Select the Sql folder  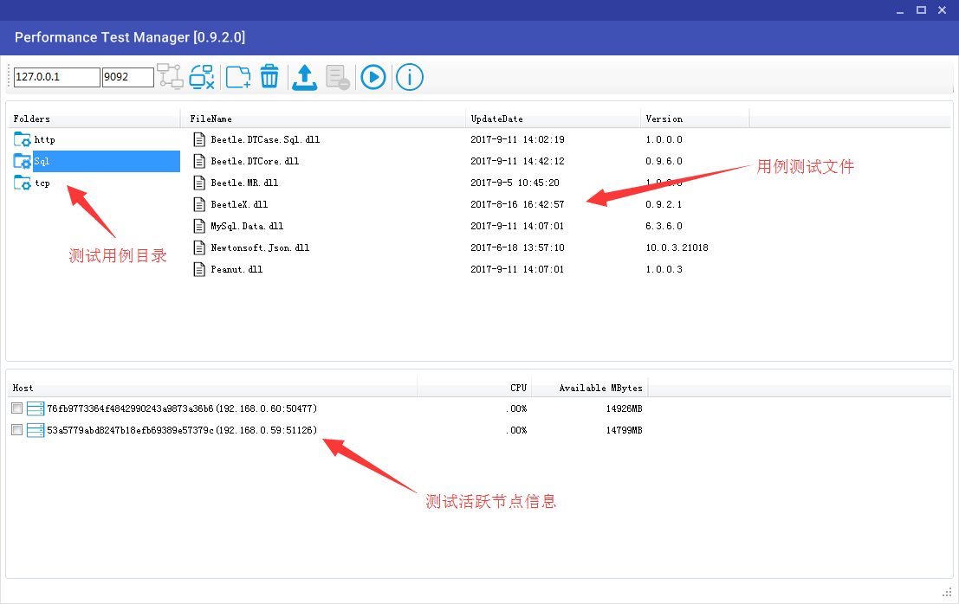point(107,161)
